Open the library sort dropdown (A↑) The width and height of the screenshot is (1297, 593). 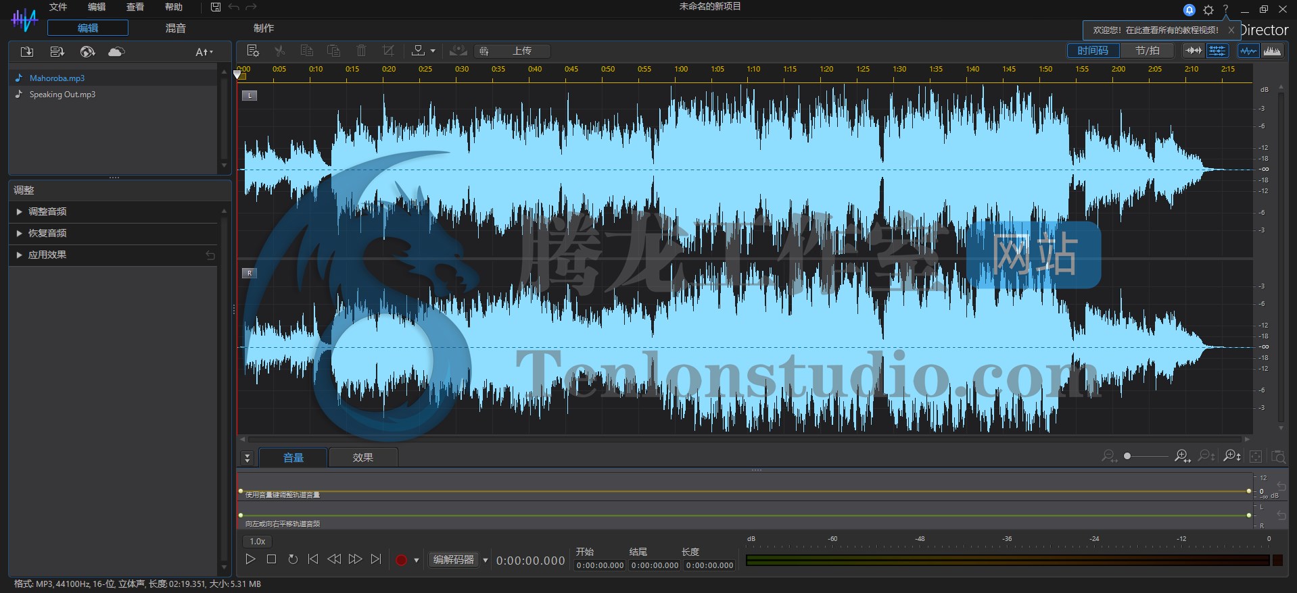[x=204, y=52]
